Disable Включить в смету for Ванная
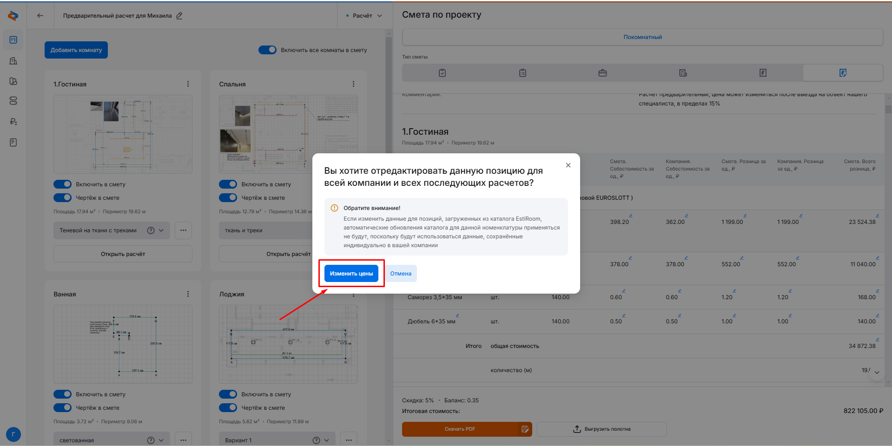The height and width of the screenshot is (446, 892). [x=63, y=394]
